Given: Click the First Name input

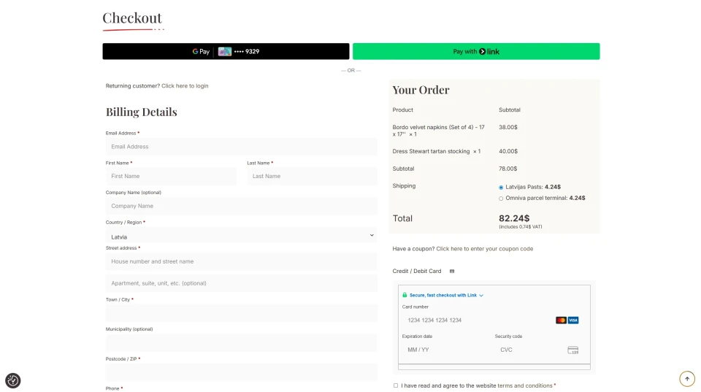Looking at the screenshot, I should tap(171, 176).
